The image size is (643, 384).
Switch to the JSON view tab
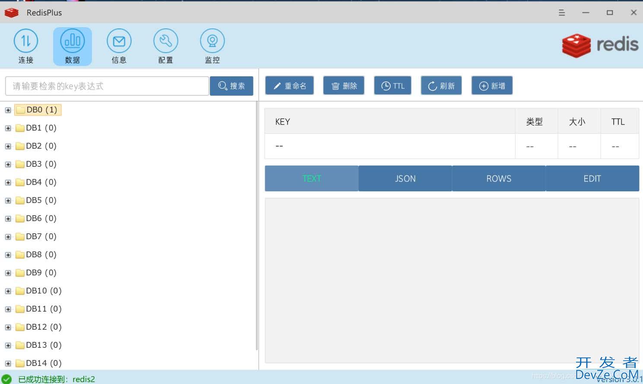[405, 178]
